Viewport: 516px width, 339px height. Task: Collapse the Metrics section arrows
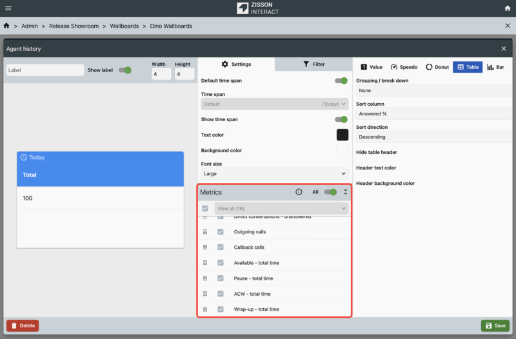pyautogui.click(x=345, y=192)
